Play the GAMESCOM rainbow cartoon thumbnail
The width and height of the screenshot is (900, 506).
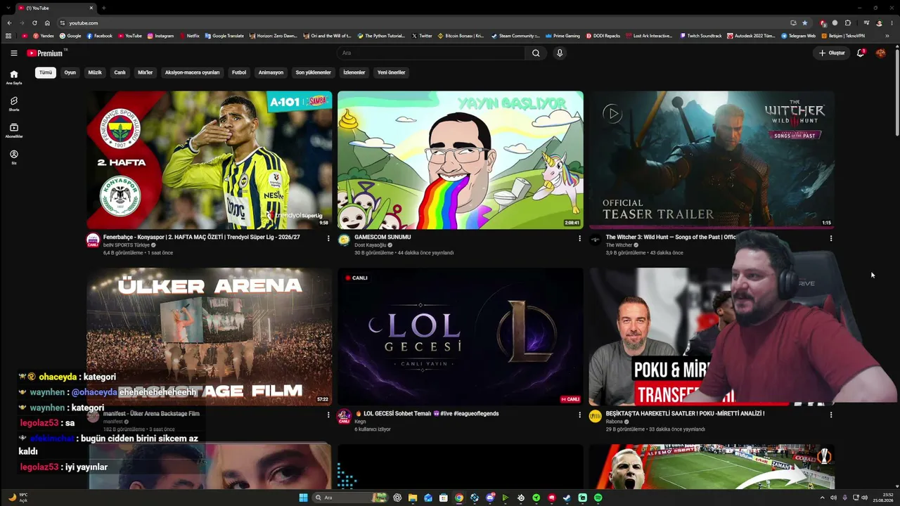[x=461, y=160]
